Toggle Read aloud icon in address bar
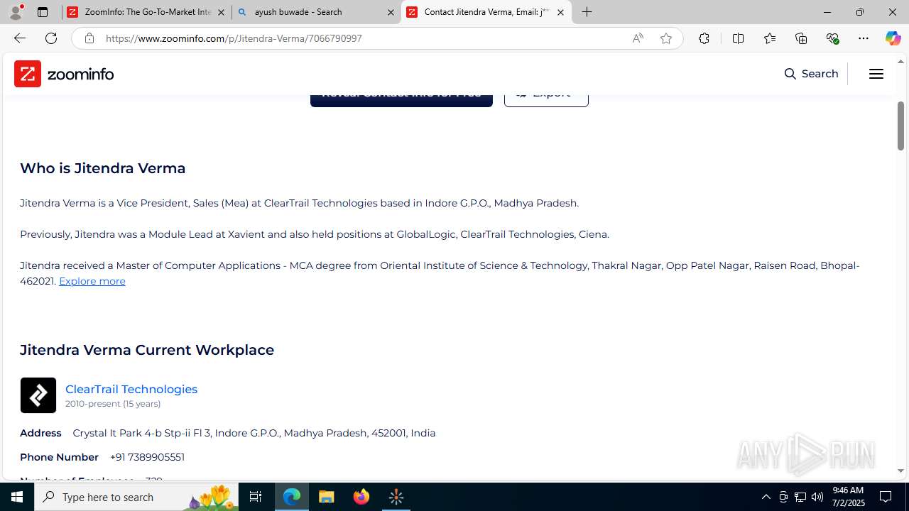Viewport: 909px width, 511px height. 638,38
